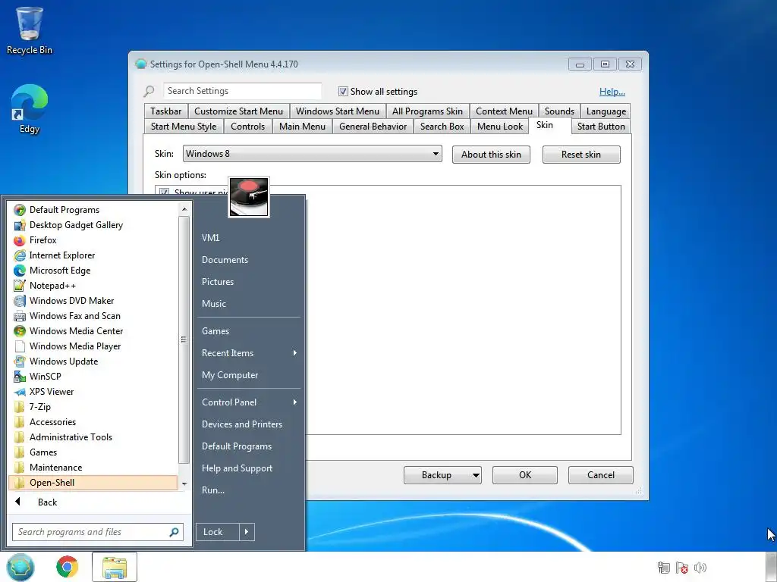Click the volume speaker tray icon
777x582 pixels.
(x=700, y=568)
